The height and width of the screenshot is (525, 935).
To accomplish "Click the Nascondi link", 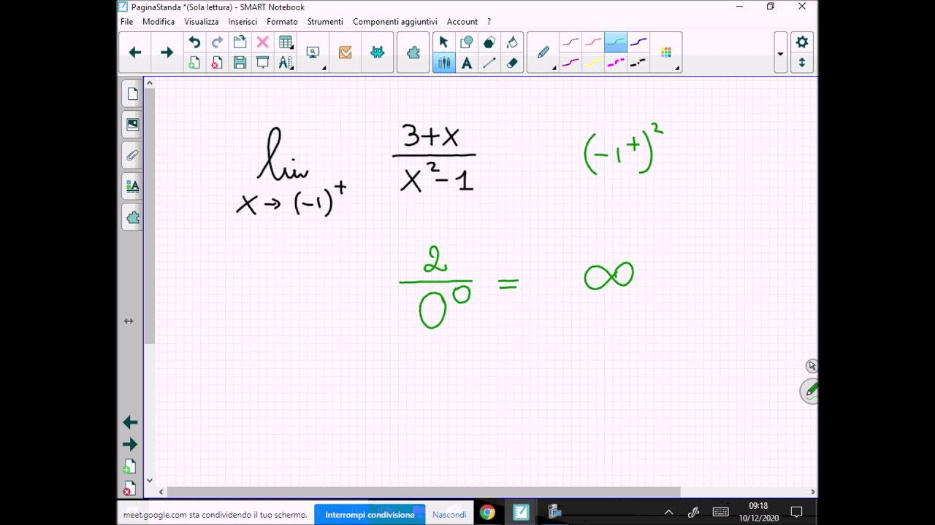I will [x=449, y=515].
